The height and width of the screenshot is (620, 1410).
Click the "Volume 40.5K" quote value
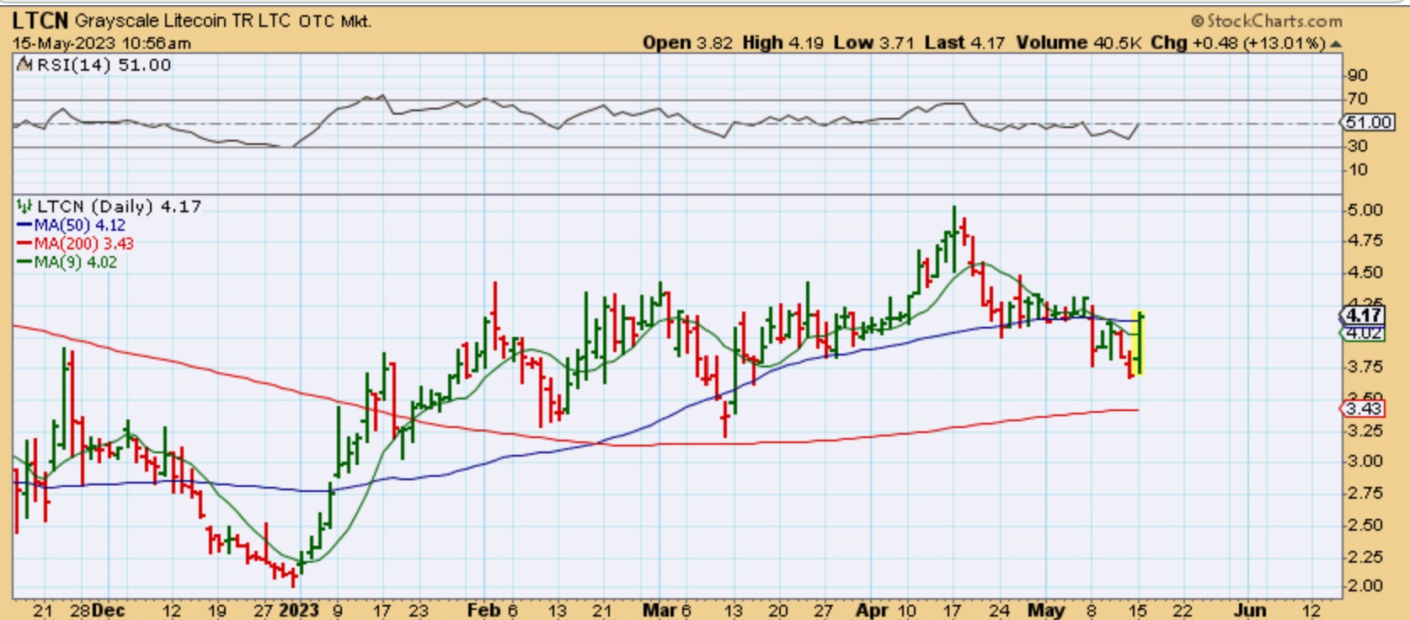tap(1077, 43)
